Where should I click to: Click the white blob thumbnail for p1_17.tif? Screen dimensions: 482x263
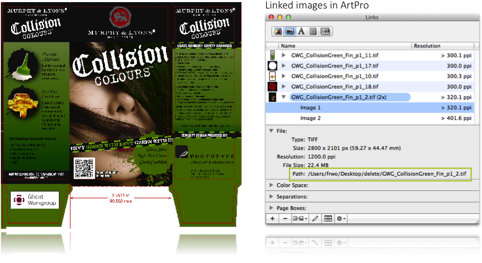273,66
